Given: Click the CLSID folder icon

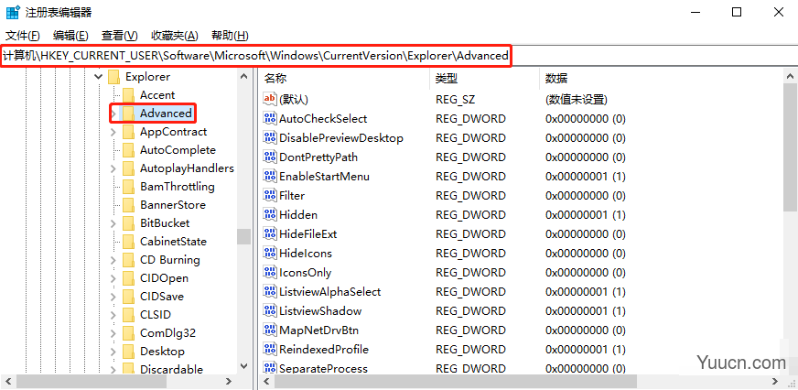Looking at the screenshot, I should pyautogui.click(x=128, y=315).
